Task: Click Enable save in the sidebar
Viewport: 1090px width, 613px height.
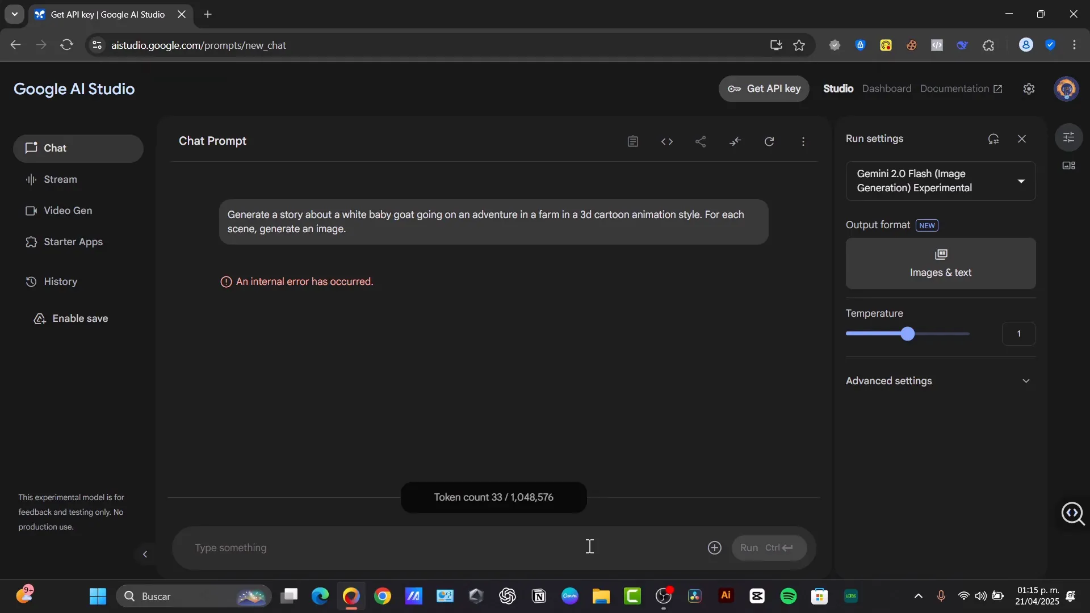Action: point(79,318)
